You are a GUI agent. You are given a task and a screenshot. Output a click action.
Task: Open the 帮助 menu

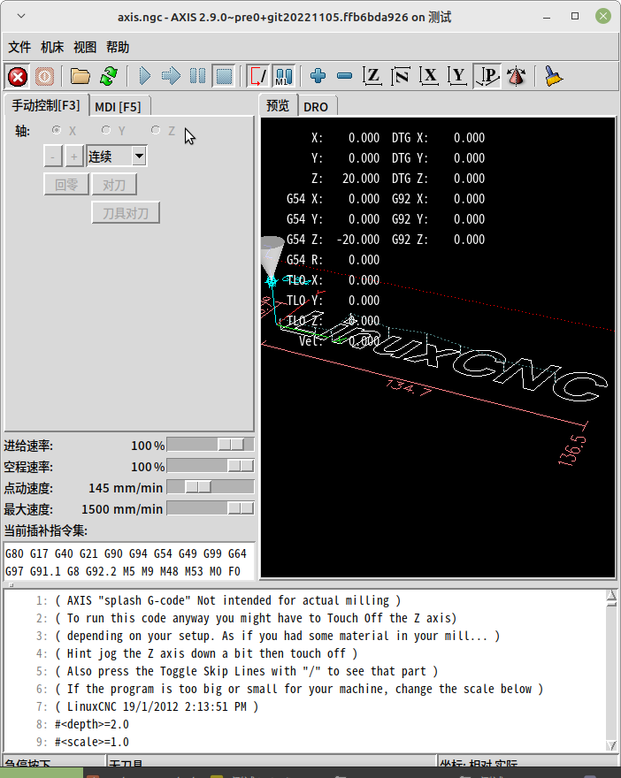[118, 47]
